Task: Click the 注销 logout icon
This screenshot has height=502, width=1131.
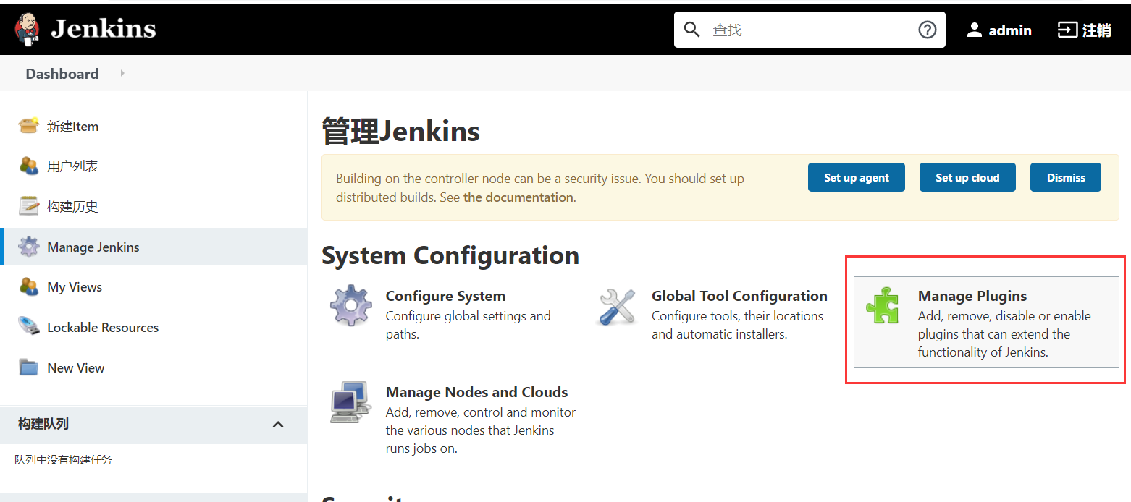Action: [x=1067, y=30]
